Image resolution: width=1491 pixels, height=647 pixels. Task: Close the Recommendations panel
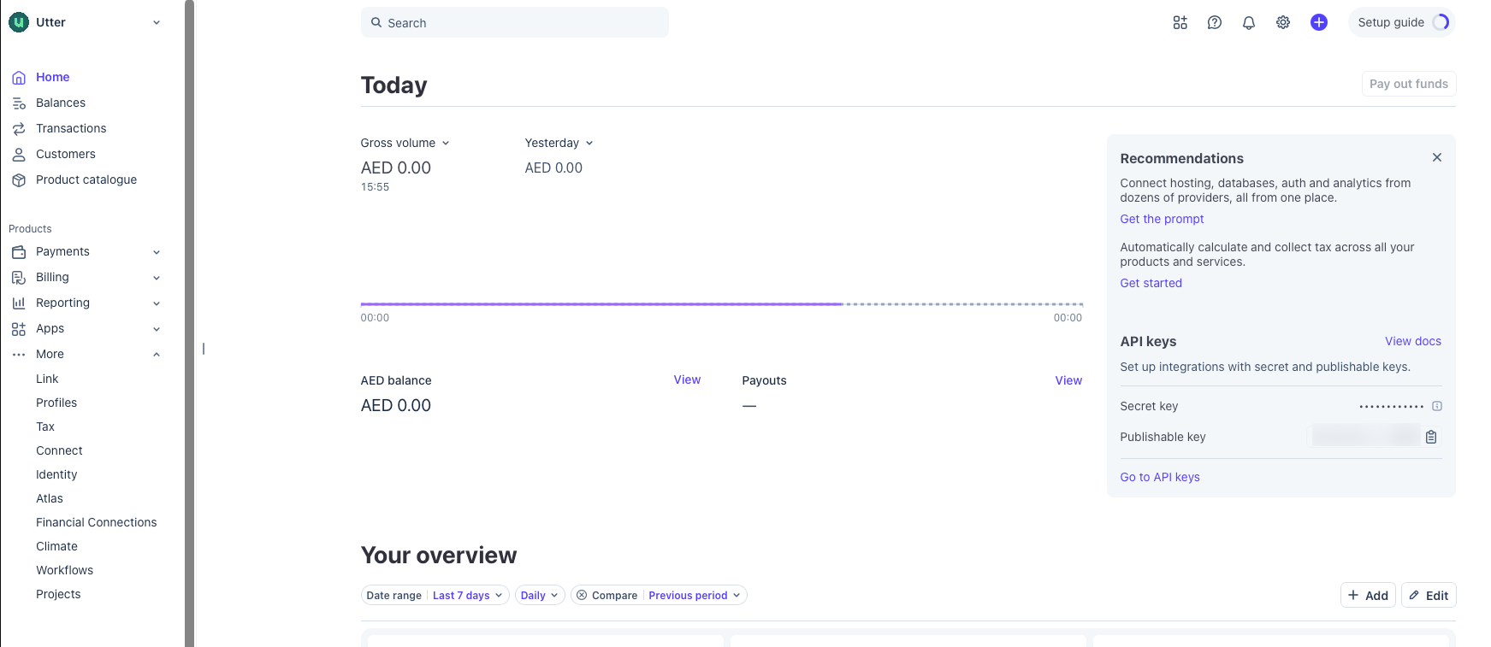point(1436,157)
